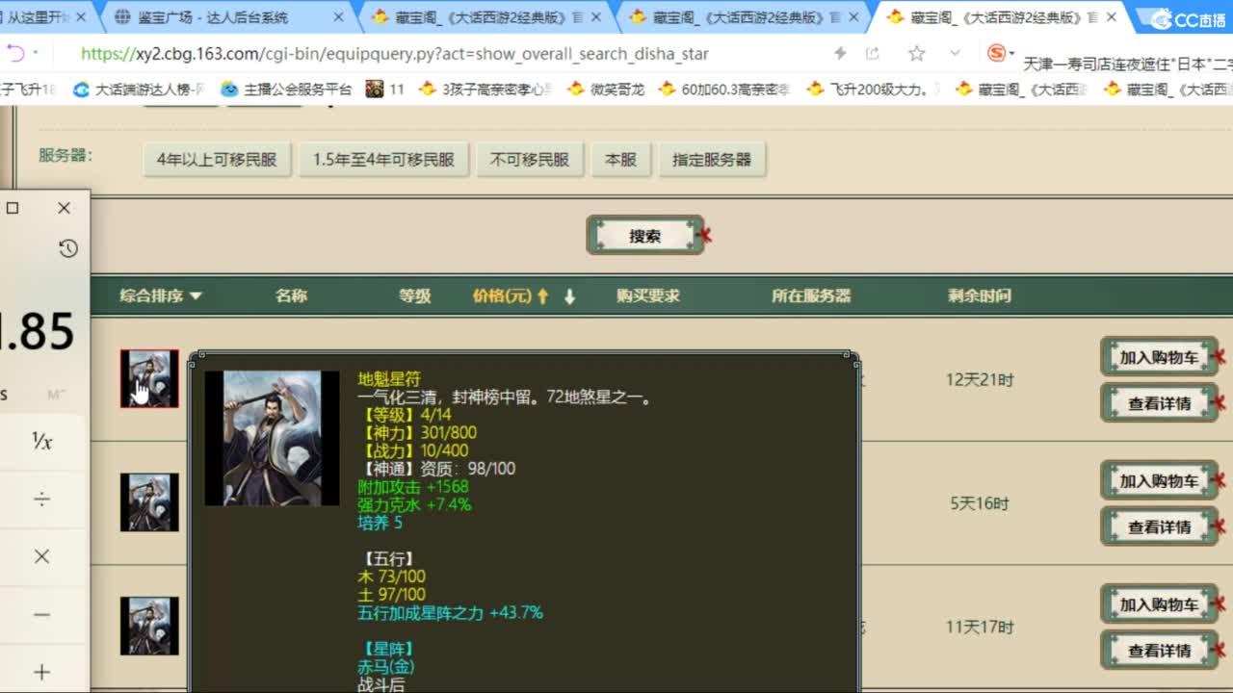The height and width of the screenshot is (693, 1233).
Task: Open the calculator history icon
Action: (x=67, y=248)
